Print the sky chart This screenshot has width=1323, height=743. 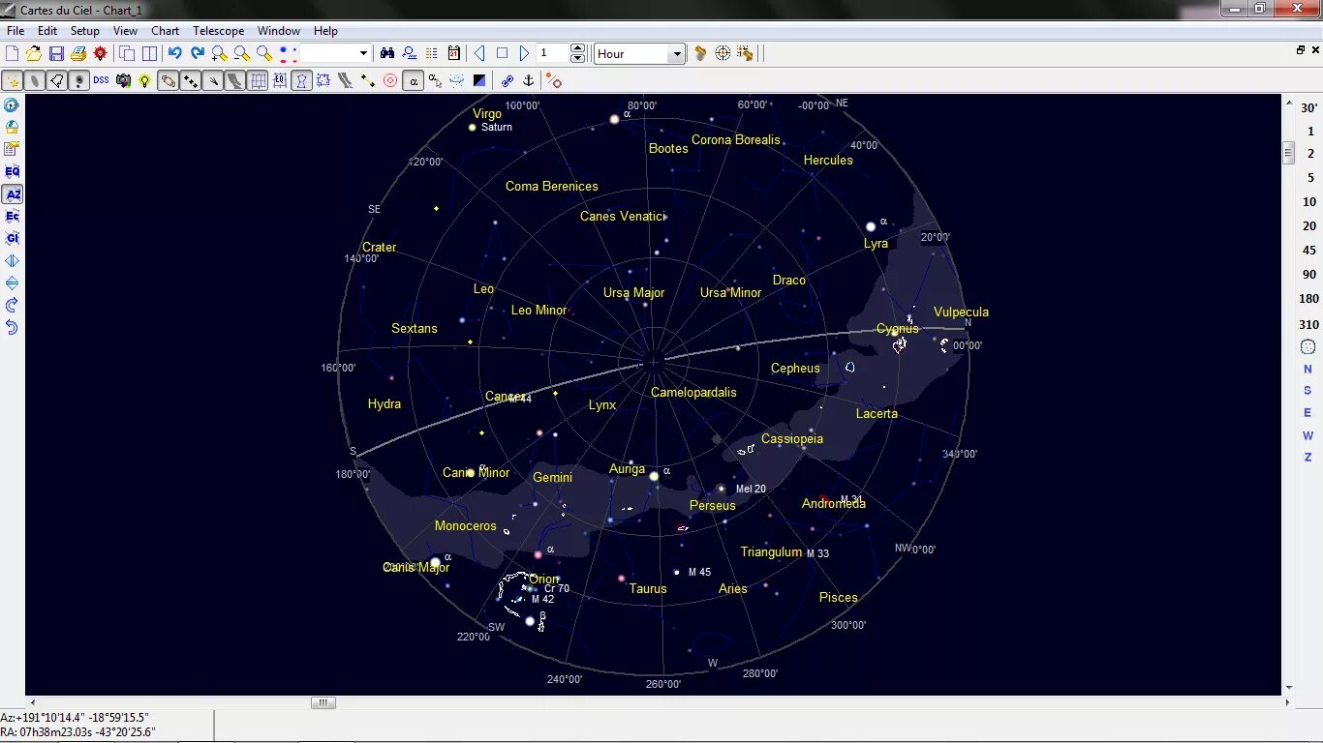coord(78,53)
